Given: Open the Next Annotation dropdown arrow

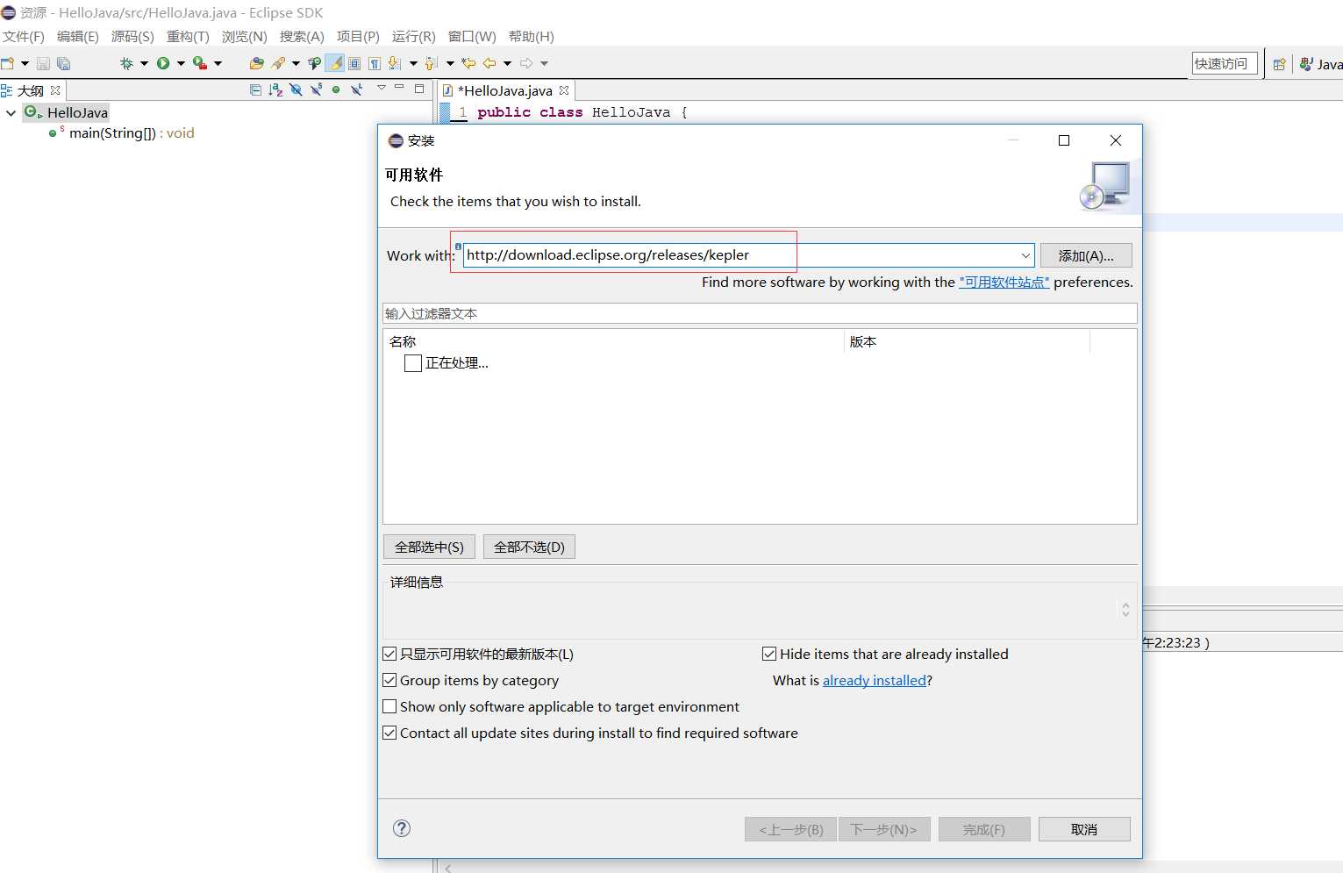Looking at the screenshot, I should (x=412, y=63).
